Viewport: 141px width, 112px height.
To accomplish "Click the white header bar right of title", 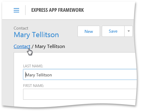I will point(109,10).
